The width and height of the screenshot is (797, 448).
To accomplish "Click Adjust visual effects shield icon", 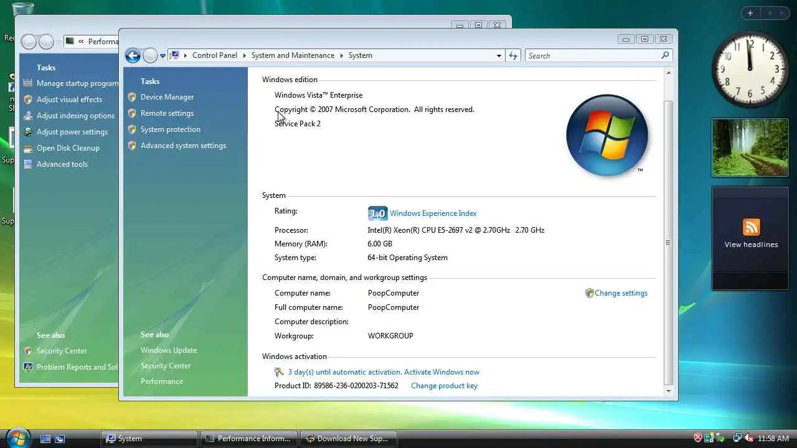I will point(27,100).
